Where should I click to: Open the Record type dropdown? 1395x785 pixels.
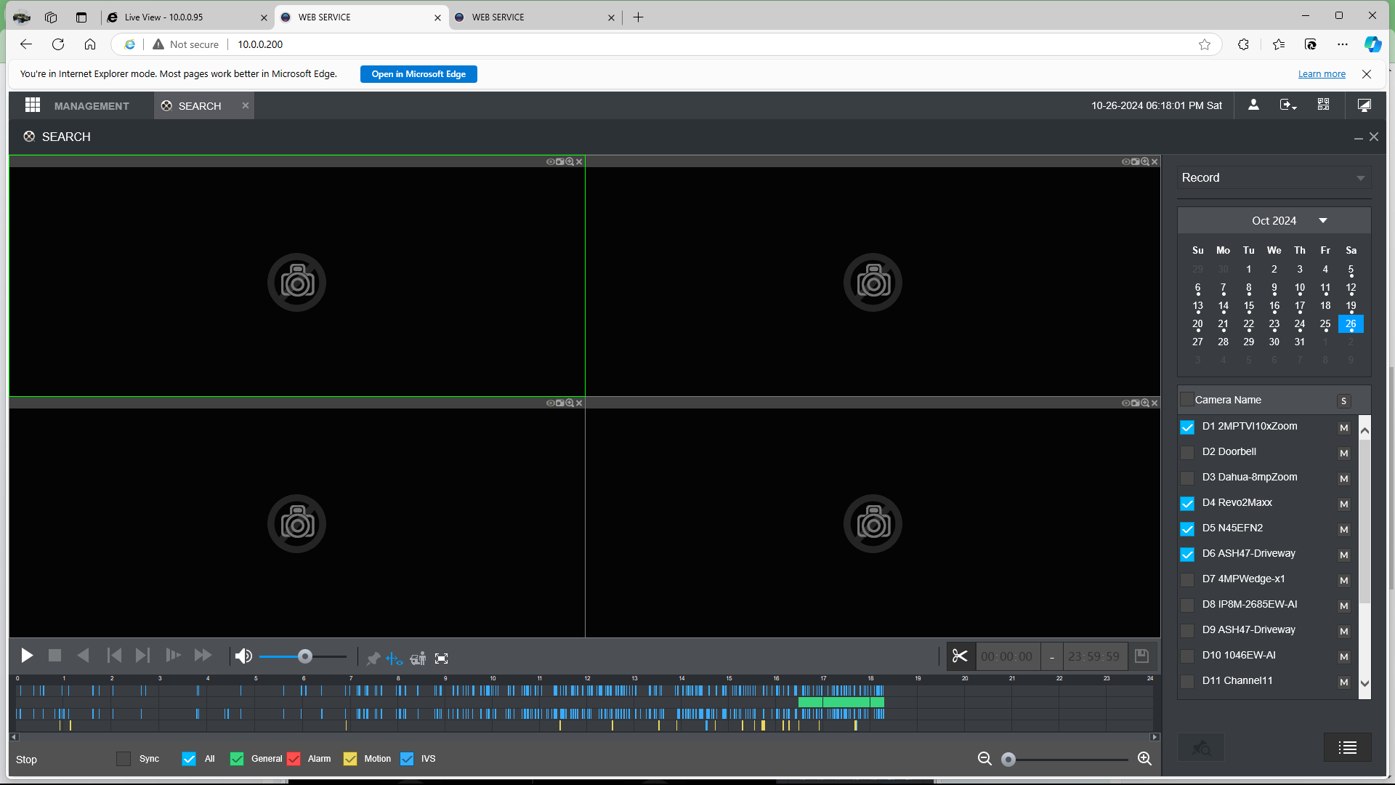coord(1274,178)
